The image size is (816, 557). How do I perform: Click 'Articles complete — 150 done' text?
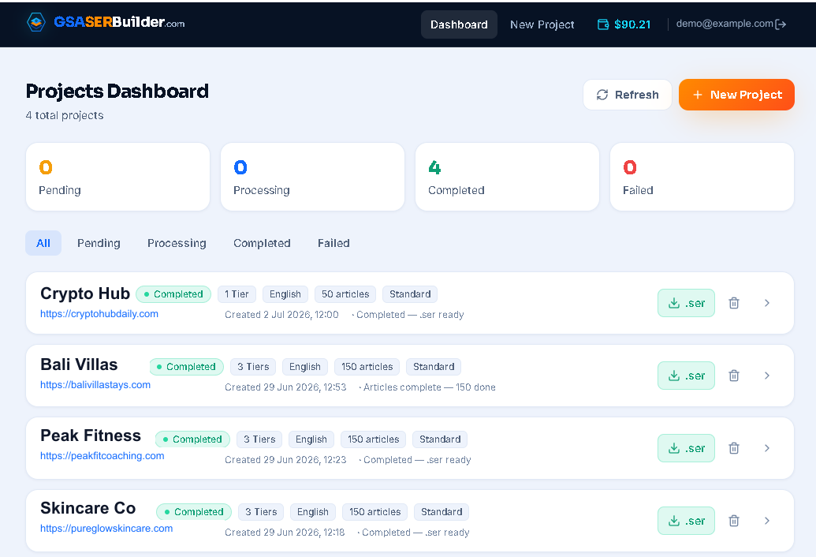pos(430,387)
